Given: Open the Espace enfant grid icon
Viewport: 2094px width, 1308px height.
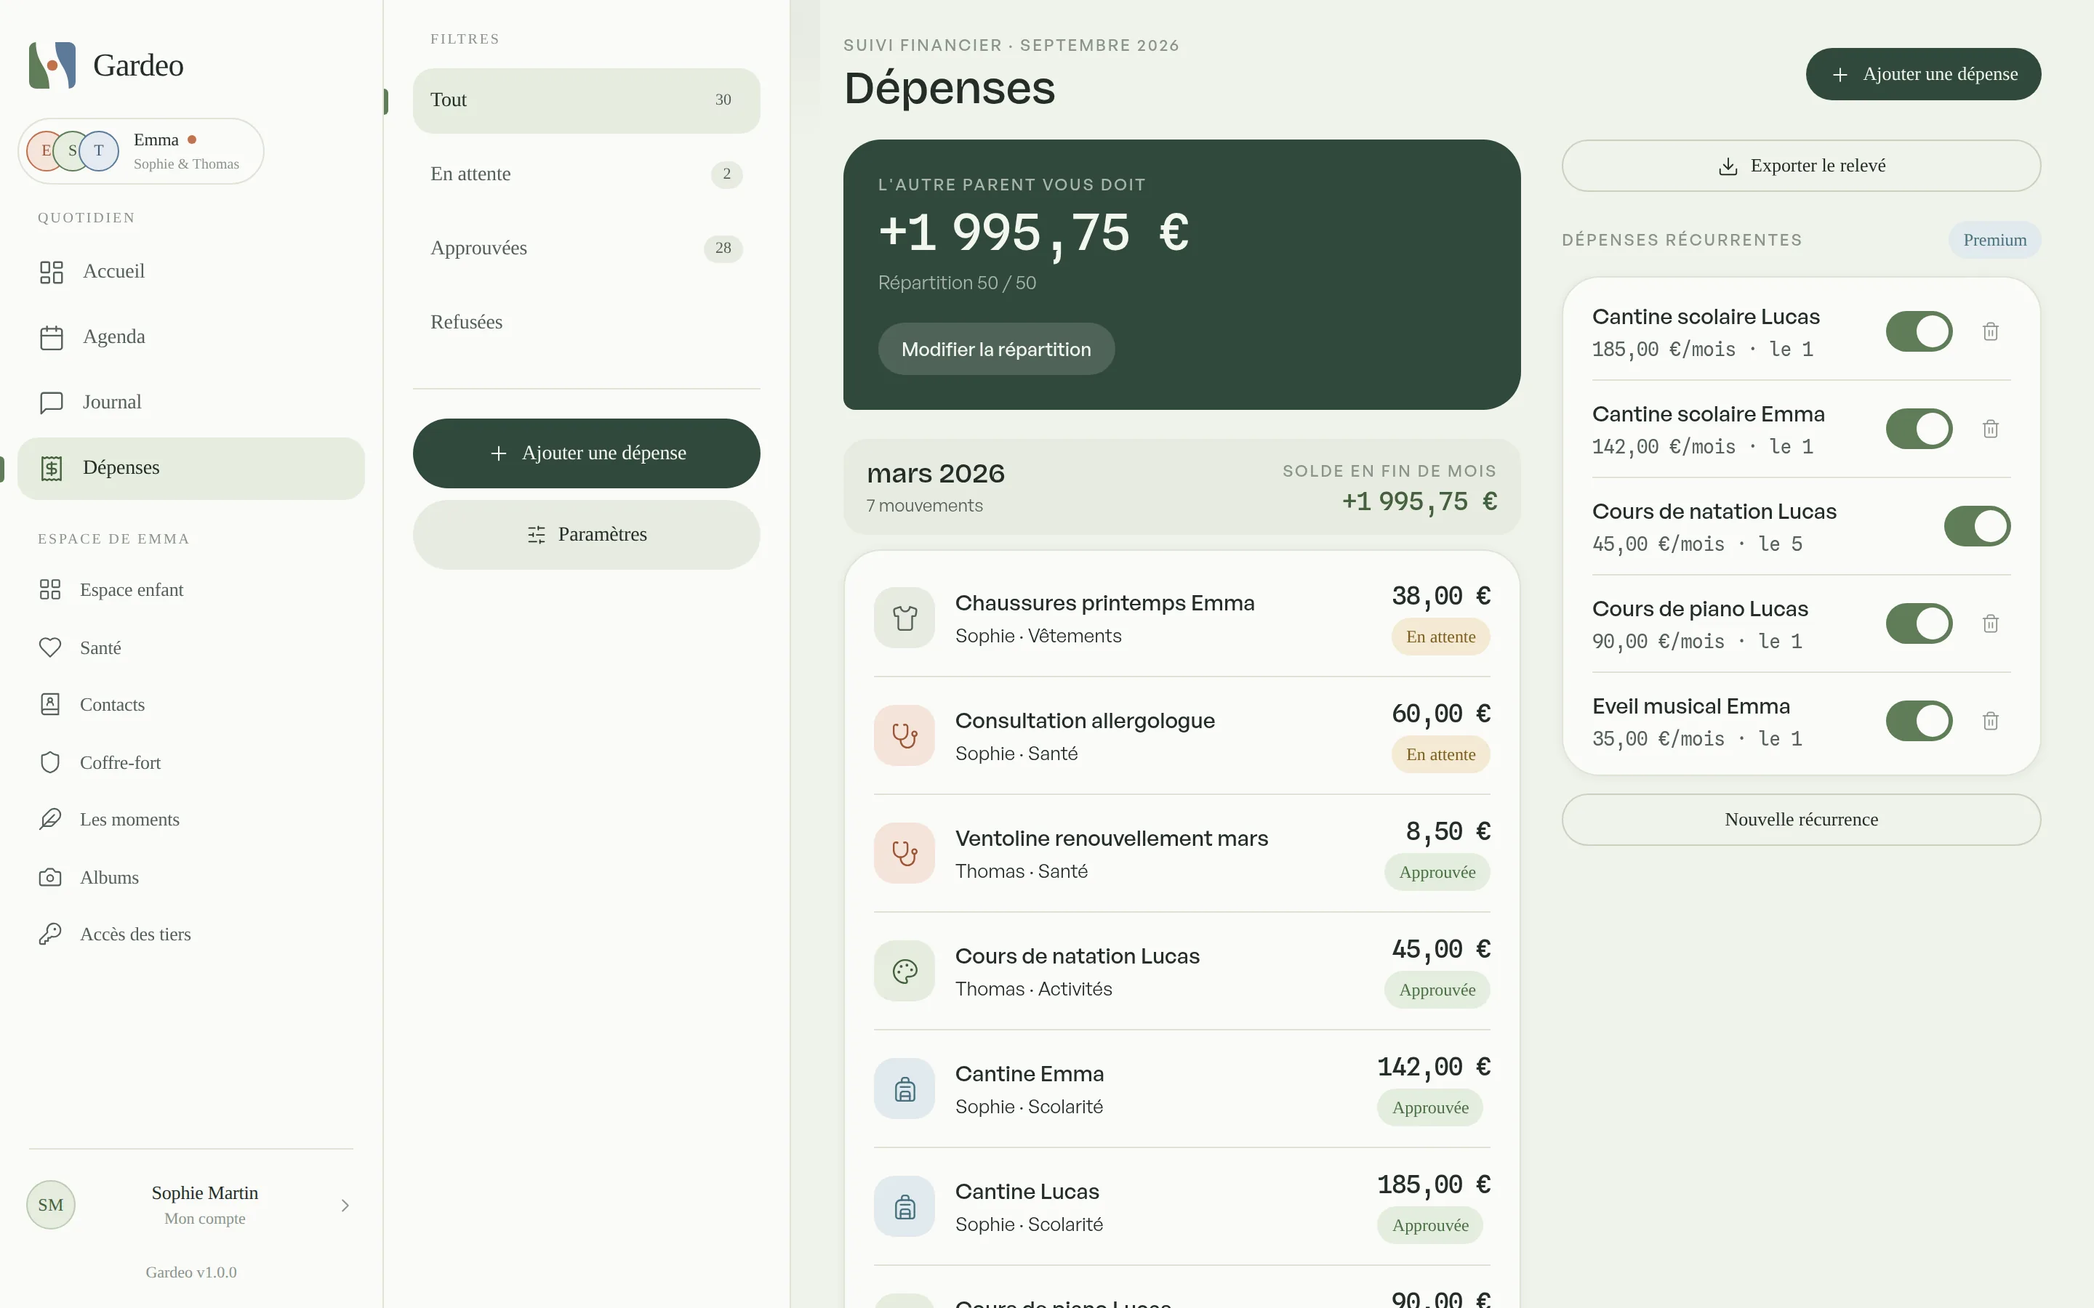Looking at the screenshot, I should point(50,590).
